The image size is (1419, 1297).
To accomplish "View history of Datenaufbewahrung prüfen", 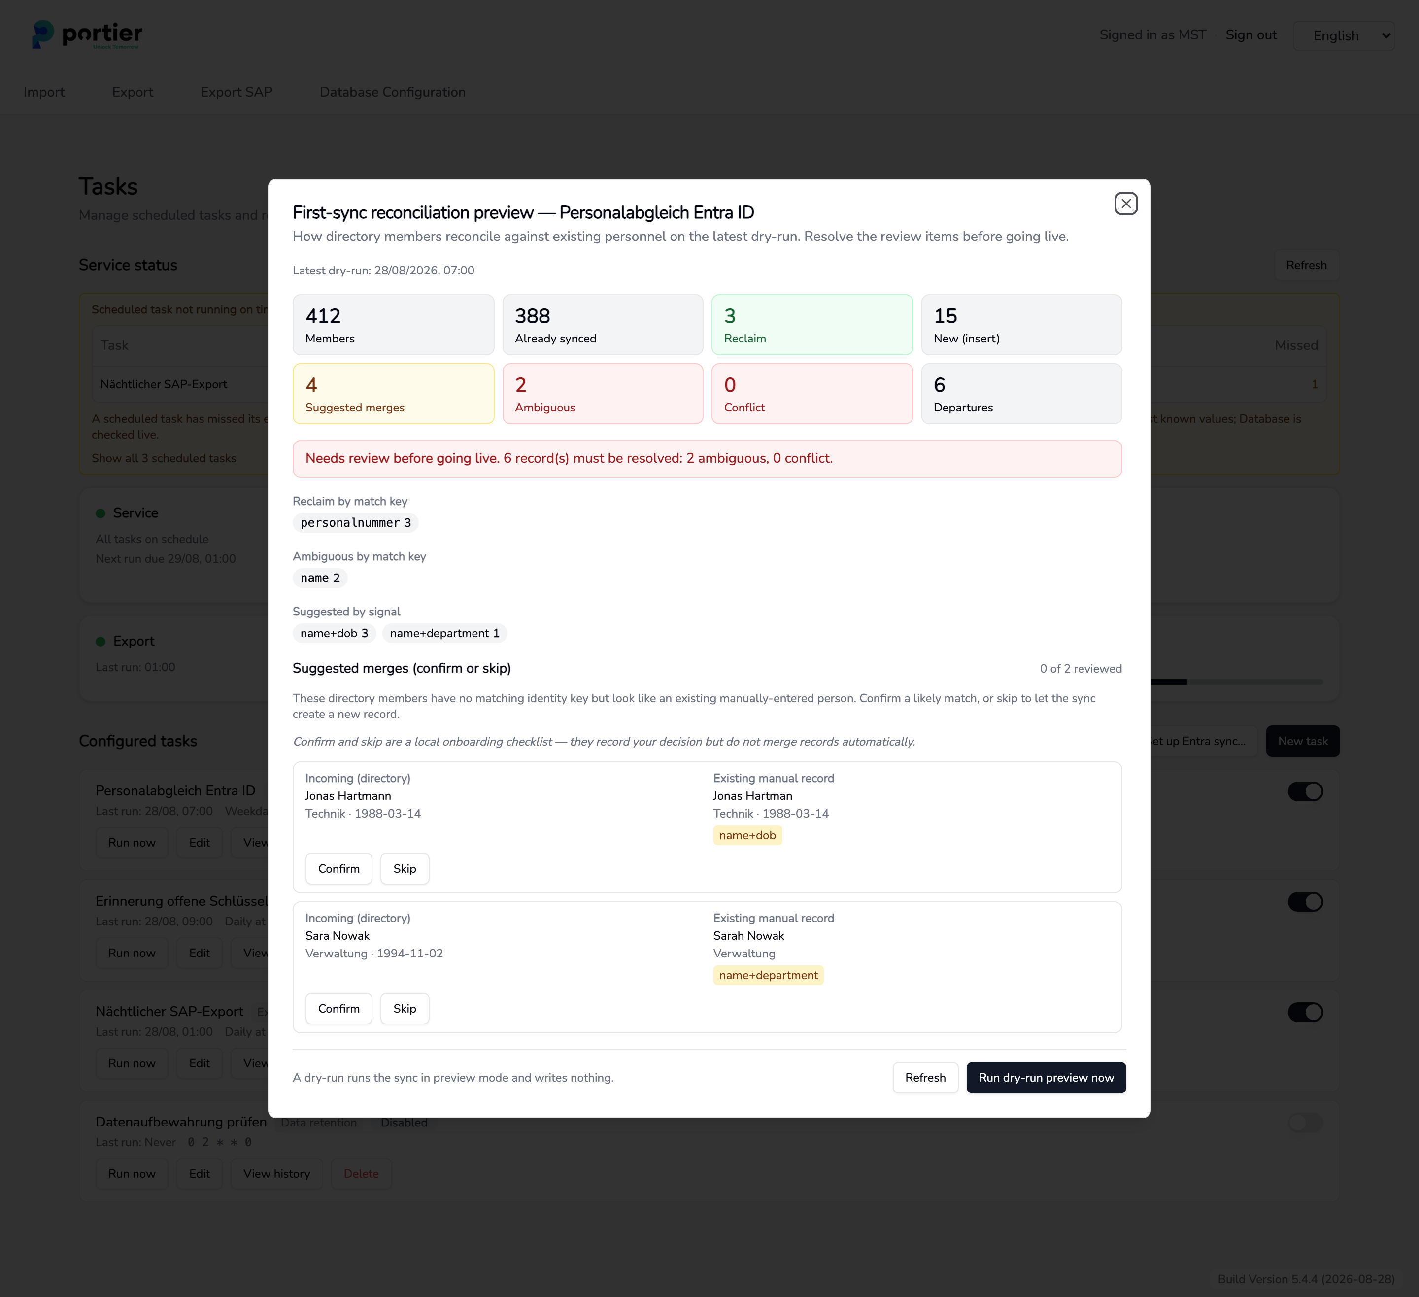I will (276, 1174).
